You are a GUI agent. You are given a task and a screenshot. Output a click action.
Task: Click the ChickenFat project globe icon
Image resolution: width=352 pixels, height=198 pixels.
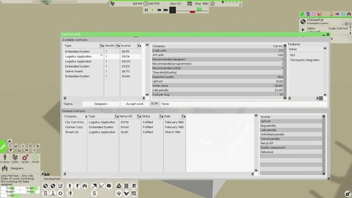click(x=303, y=21)
